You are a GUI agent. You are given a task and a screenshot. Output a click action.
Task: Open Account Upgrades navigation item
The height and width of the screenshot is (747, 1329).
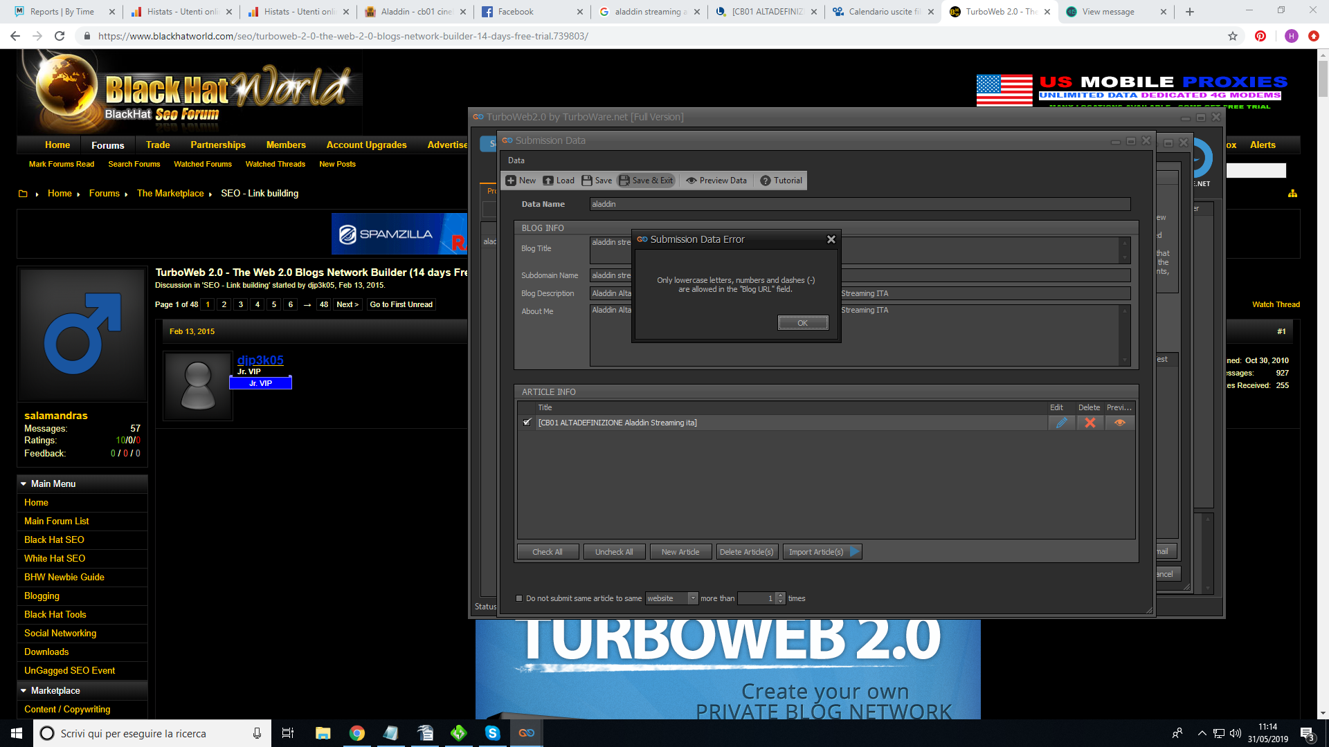367,145
